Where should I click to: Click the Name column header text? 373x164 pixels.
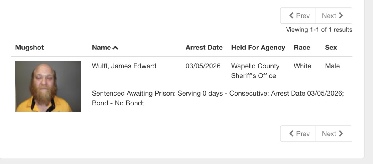click(x=101, y=48)
